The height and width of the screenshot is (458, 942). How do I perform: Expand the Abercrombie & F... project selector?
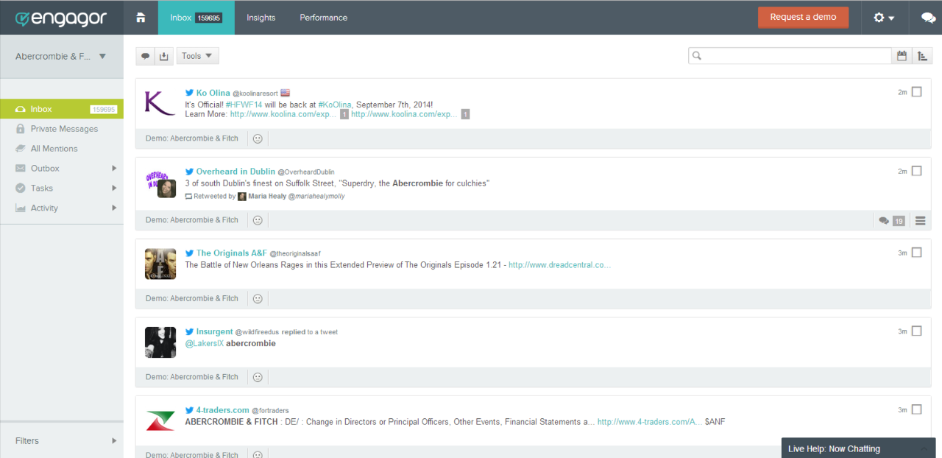pos(61,57)
